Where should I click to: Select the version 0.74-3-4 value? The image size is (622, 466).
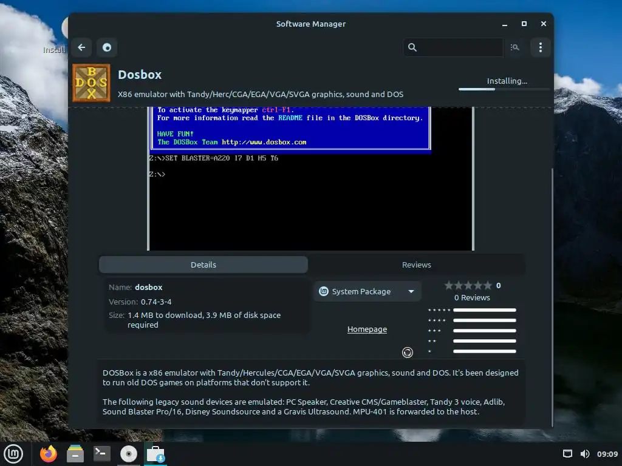(156, 302)
